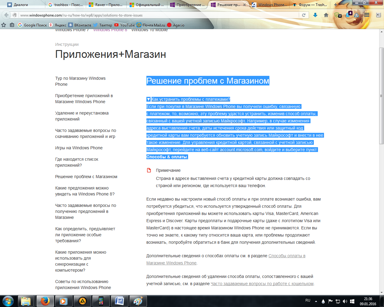Open the Google Поиск bookmark

(32, 25)
